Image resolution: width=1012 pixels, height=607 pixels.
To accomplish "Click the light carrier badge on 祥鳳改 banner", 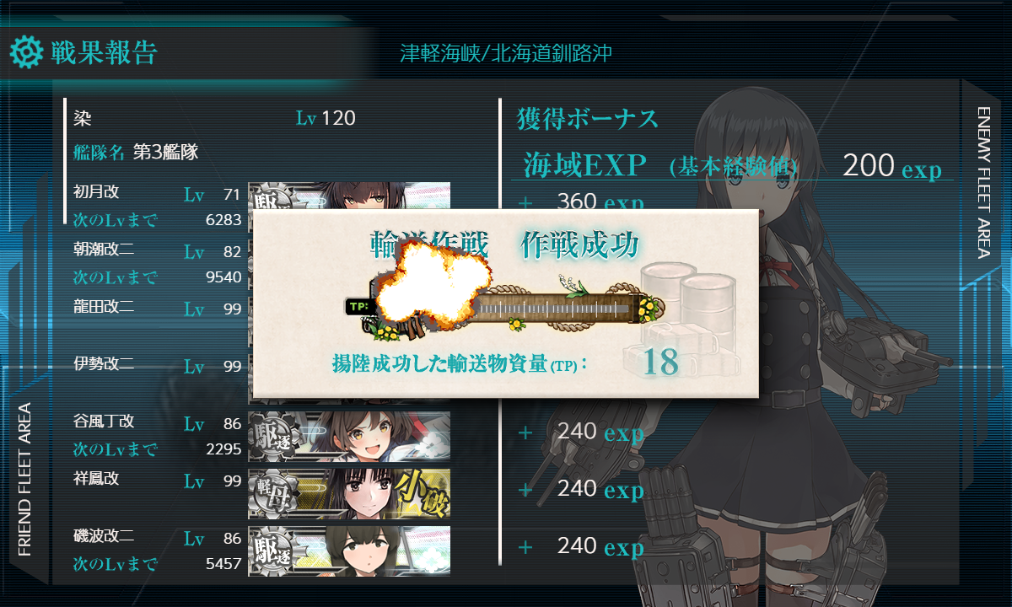I will coord(272,494).
